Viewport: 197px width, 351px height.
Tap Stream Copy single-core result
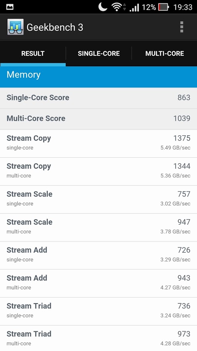(98, 143)
